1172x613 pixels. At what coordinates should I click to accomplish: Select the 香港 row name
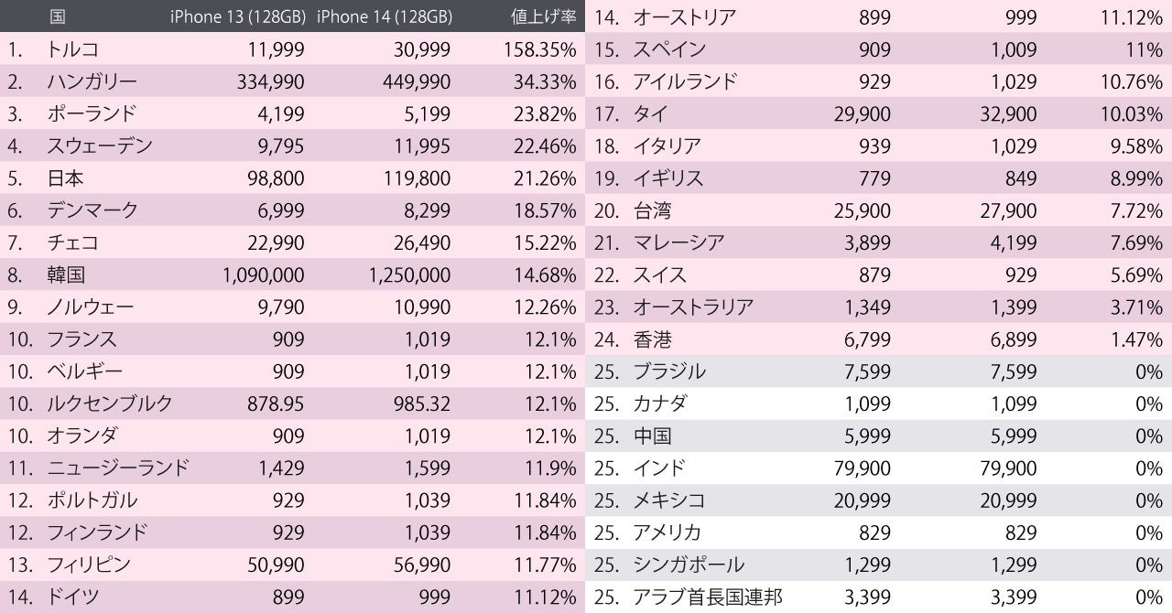pos(652,339)
